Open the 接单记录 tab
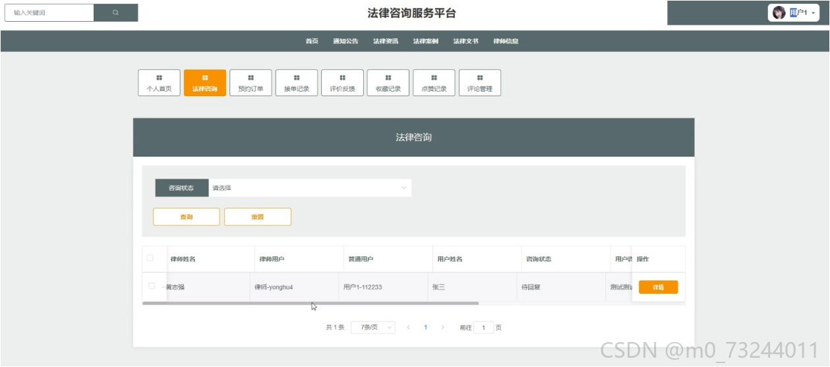The width and height of the screenshot is (830, 367). click(x=297, y=83)
